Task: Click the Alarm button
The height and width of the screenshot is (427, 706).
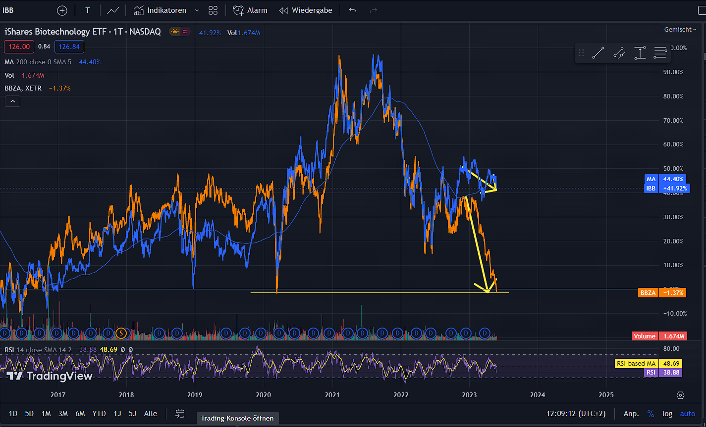Action: pyautogui.click(x=250, y=10)
